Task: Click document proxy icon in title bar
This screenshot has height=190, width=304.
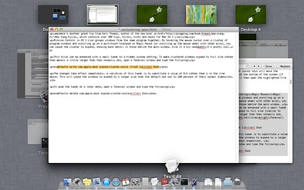Action: point(118,30)
